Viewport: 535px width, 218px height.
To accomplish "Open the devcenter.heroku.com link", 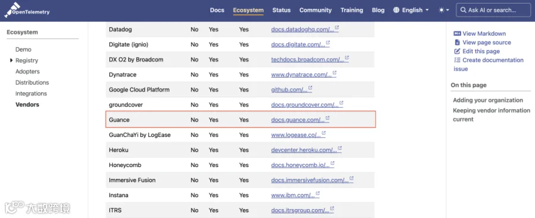I will 304,150.
